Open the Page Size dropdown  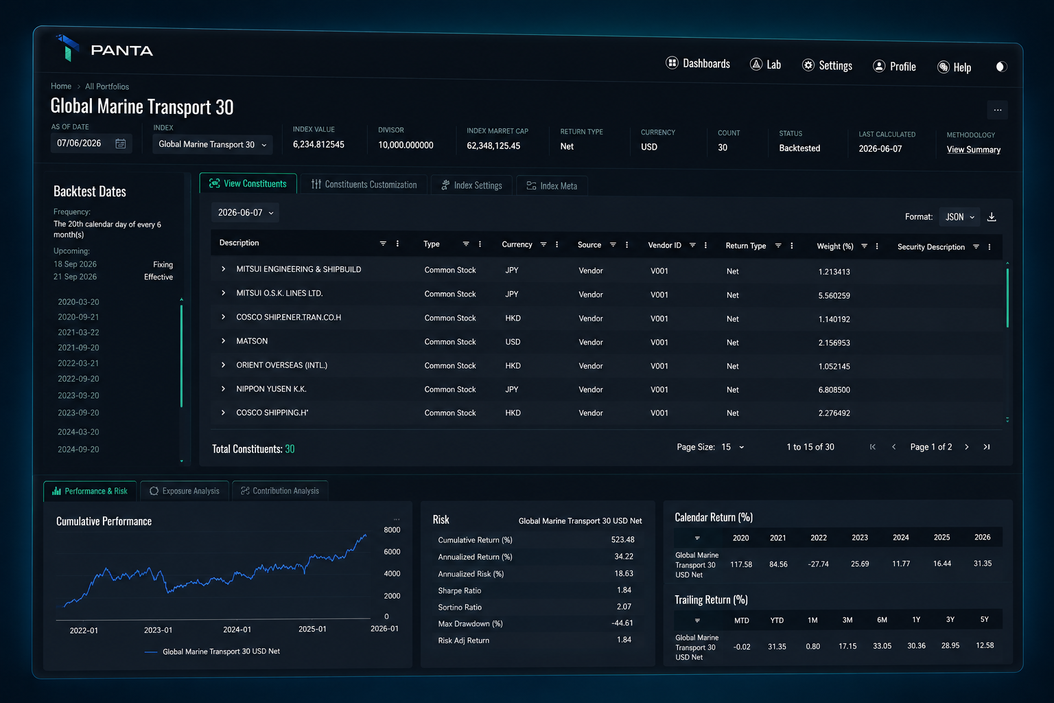pos(732,447)
